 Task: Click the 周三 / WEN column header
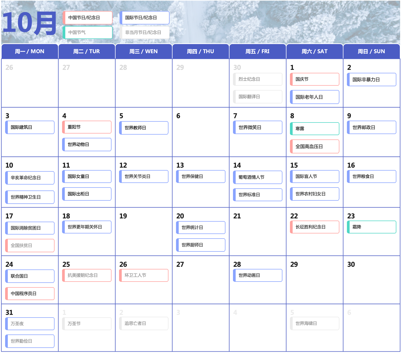[143, 51]
